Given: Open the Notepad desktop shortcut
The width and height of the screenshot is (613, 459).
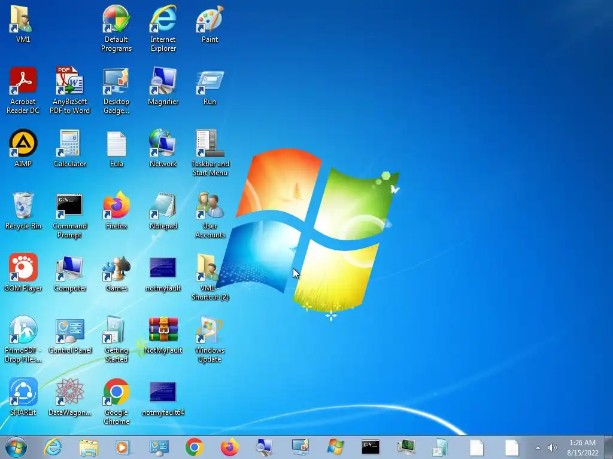Looking at the screenshot, I should click(163, 211).
